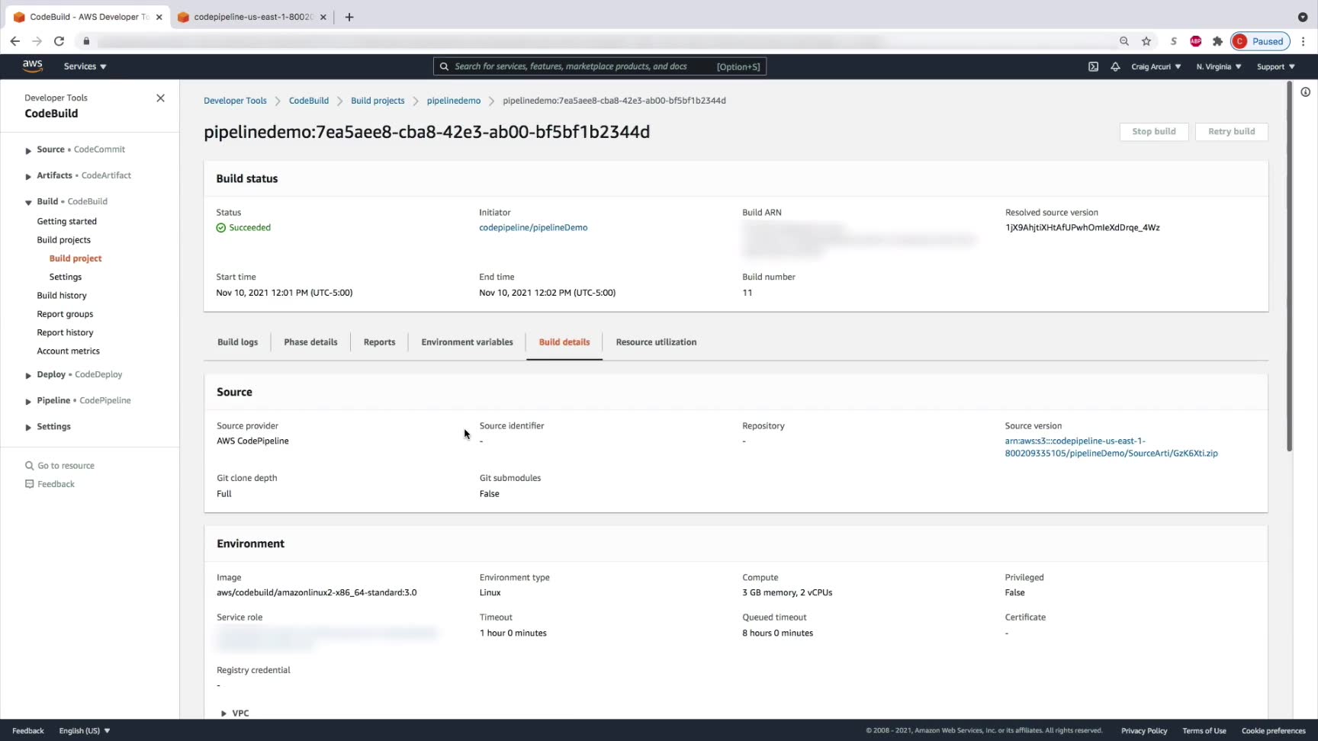The width and height of the screenshot is (1318, 741).
Task: Open the Support dropdown menu
Action: tap(1275, 66)
